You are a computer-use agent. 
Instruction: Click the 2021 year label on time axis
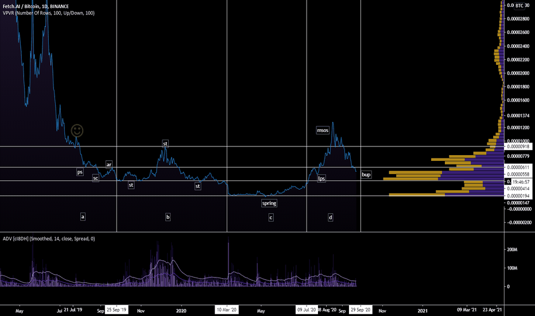(x=422, y=310)
